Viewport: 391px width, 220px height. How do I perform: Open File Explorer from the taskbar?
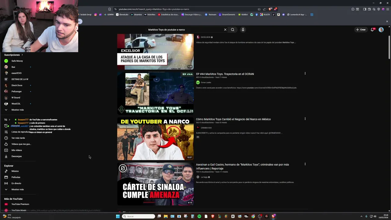pyautogui.click(x=166, y=216)
